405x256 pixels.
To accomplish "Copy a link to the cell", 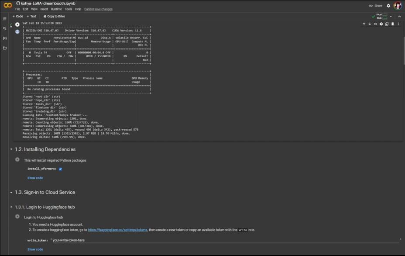I will coord(375,24).
